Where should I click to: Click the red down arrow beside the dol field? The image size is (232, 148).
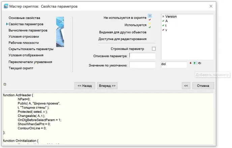click(x=190, y=63)
